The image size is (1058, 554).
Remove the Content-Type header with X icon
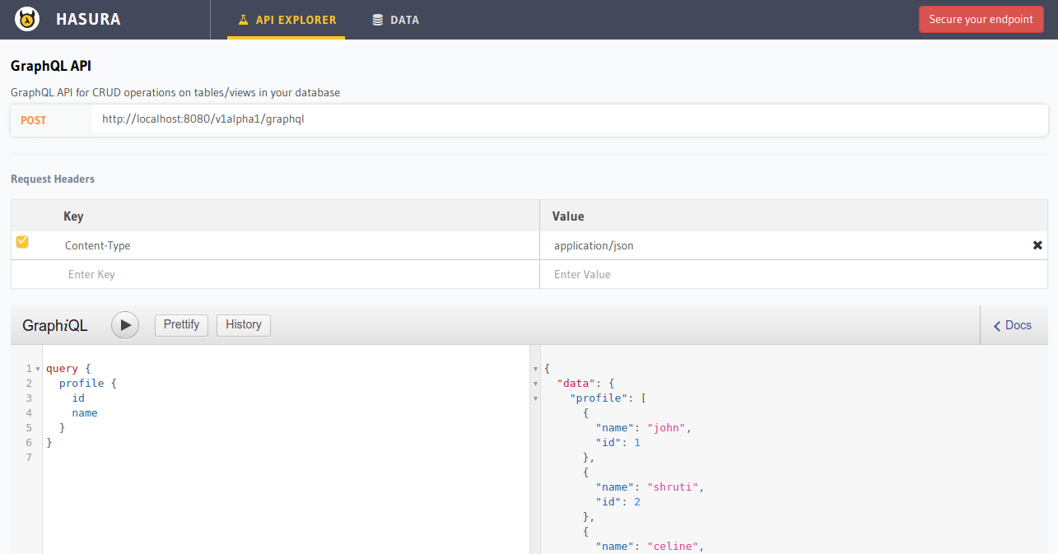pos(1037,245)
